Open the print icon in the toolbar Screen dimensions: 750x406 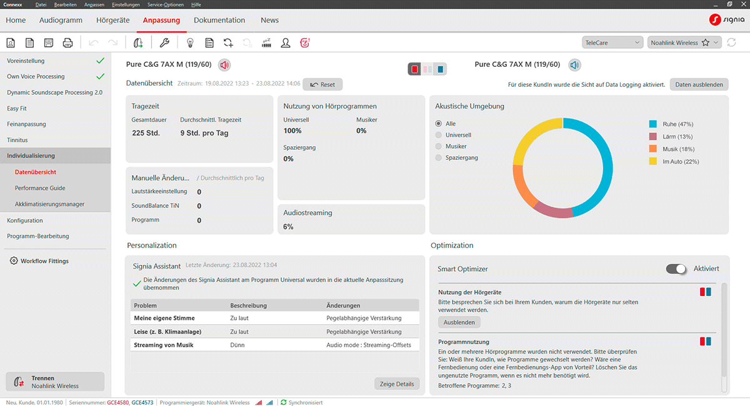click(x=67, y=42)
